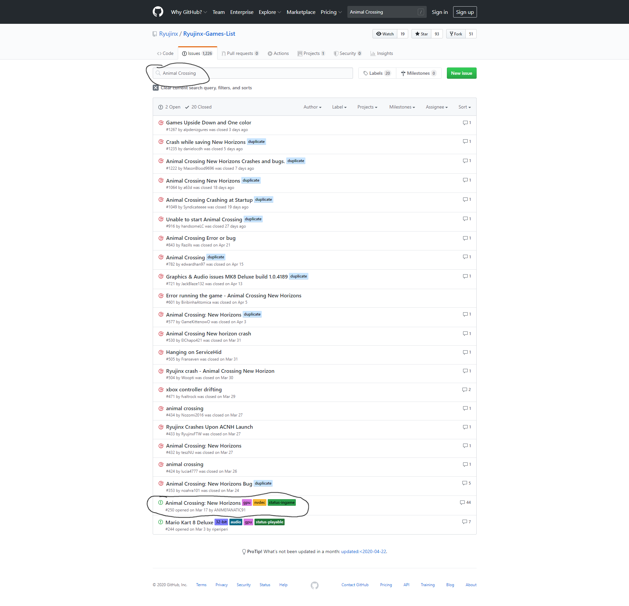Click watch count 19
Viewport: 629px width, 606px height.
(403, 34)
